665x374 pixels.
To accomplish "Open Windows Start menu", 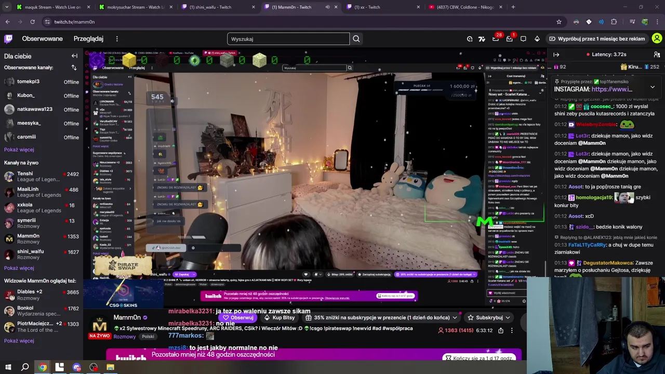I will tap(8, 367).
